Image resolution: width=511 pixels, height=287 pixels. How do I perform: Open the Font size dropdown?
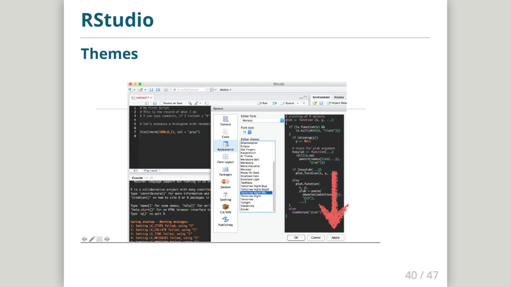point(246,132)
